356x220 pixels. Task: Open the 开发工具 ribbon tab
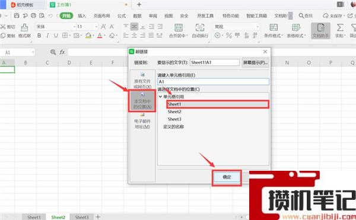click(x=205, y=15)
